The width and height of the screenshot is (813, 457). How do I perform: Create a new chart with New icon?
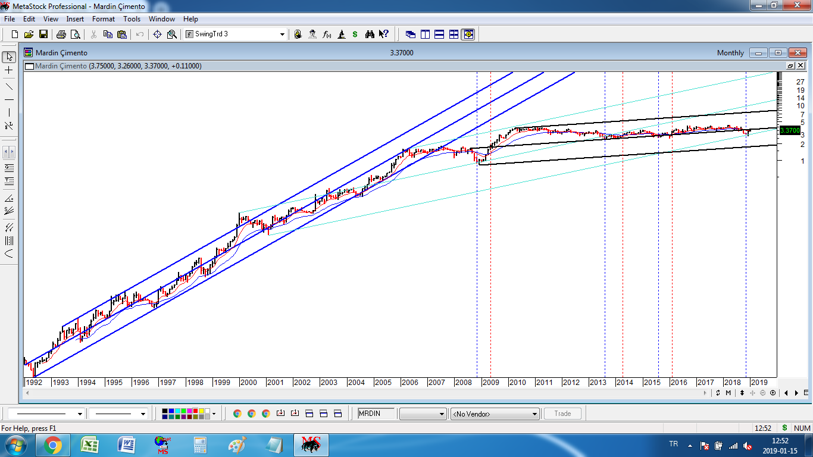pos(15,35)
